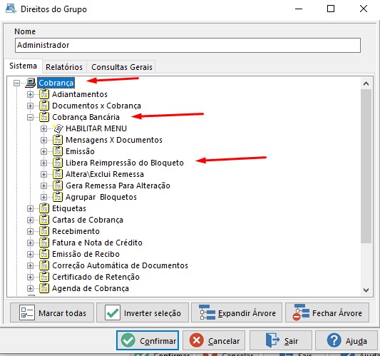Click the Cancelar button
The height and width of the screenshot is (356, 380).
coord(214,340)
